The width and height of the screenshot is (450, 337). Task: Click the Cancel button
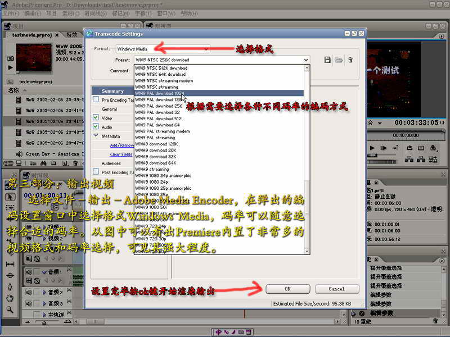337,289
